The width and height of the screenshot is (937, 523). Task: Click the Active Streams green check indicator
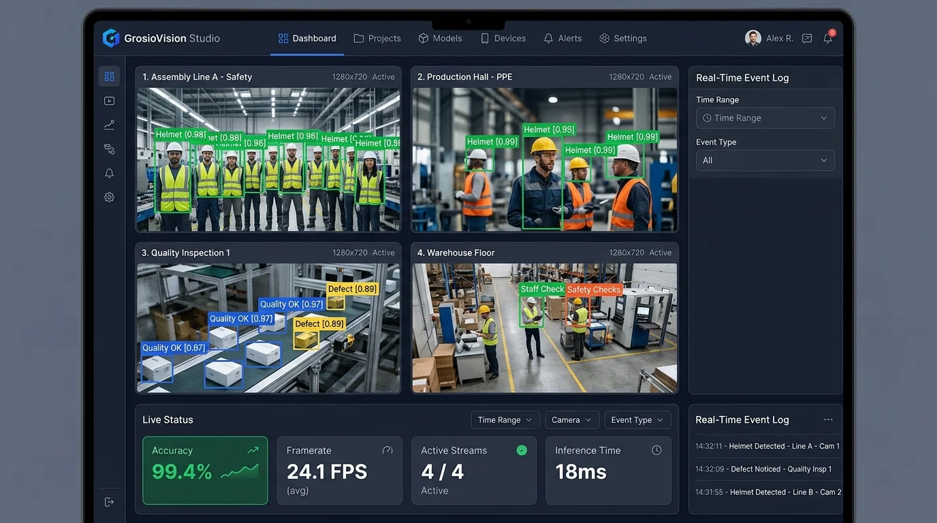pos(522,450)
